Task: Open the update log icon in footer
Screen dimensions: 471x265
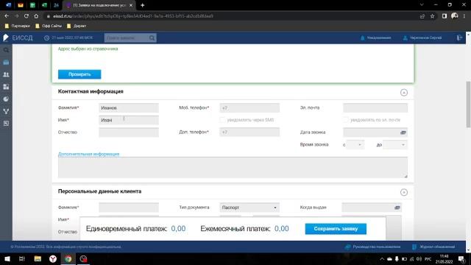Action: coord(414,247)
